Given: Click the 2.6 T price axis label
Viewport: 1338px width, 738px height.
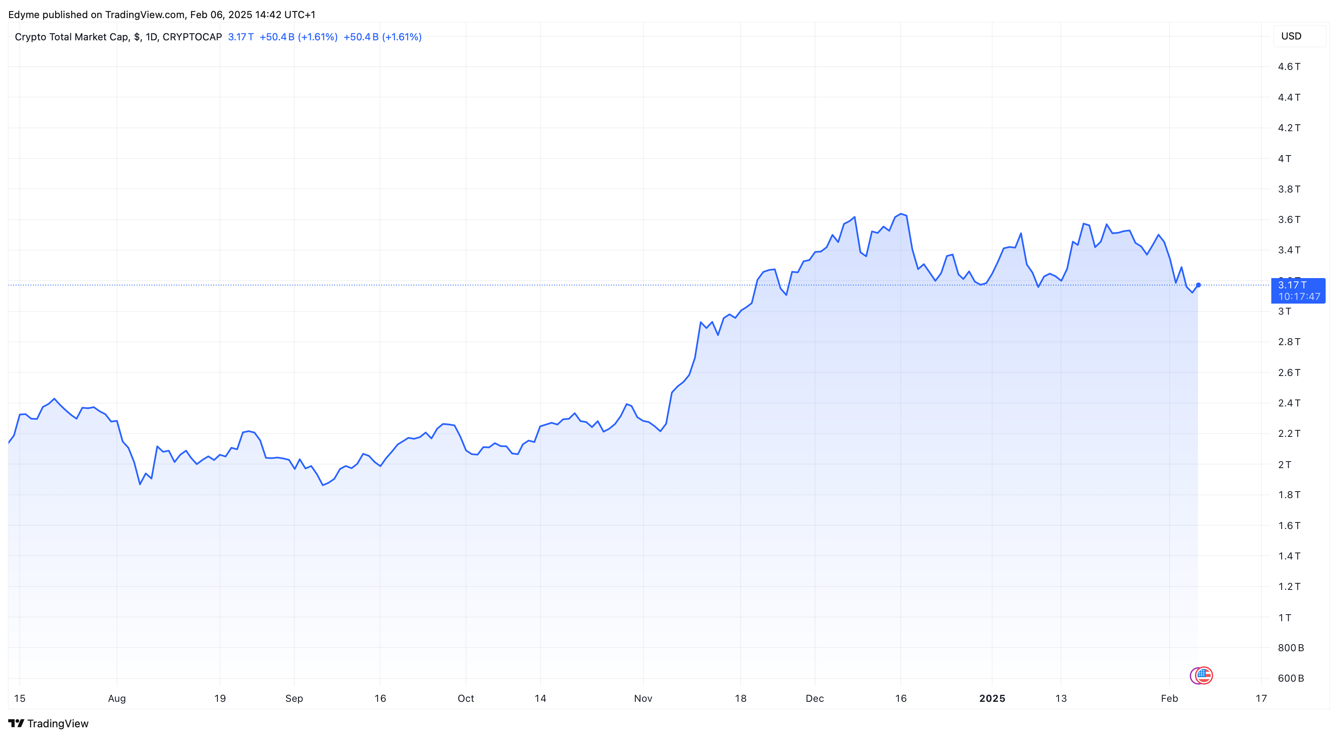Looking at the screenshot, I should (1289, 373).
